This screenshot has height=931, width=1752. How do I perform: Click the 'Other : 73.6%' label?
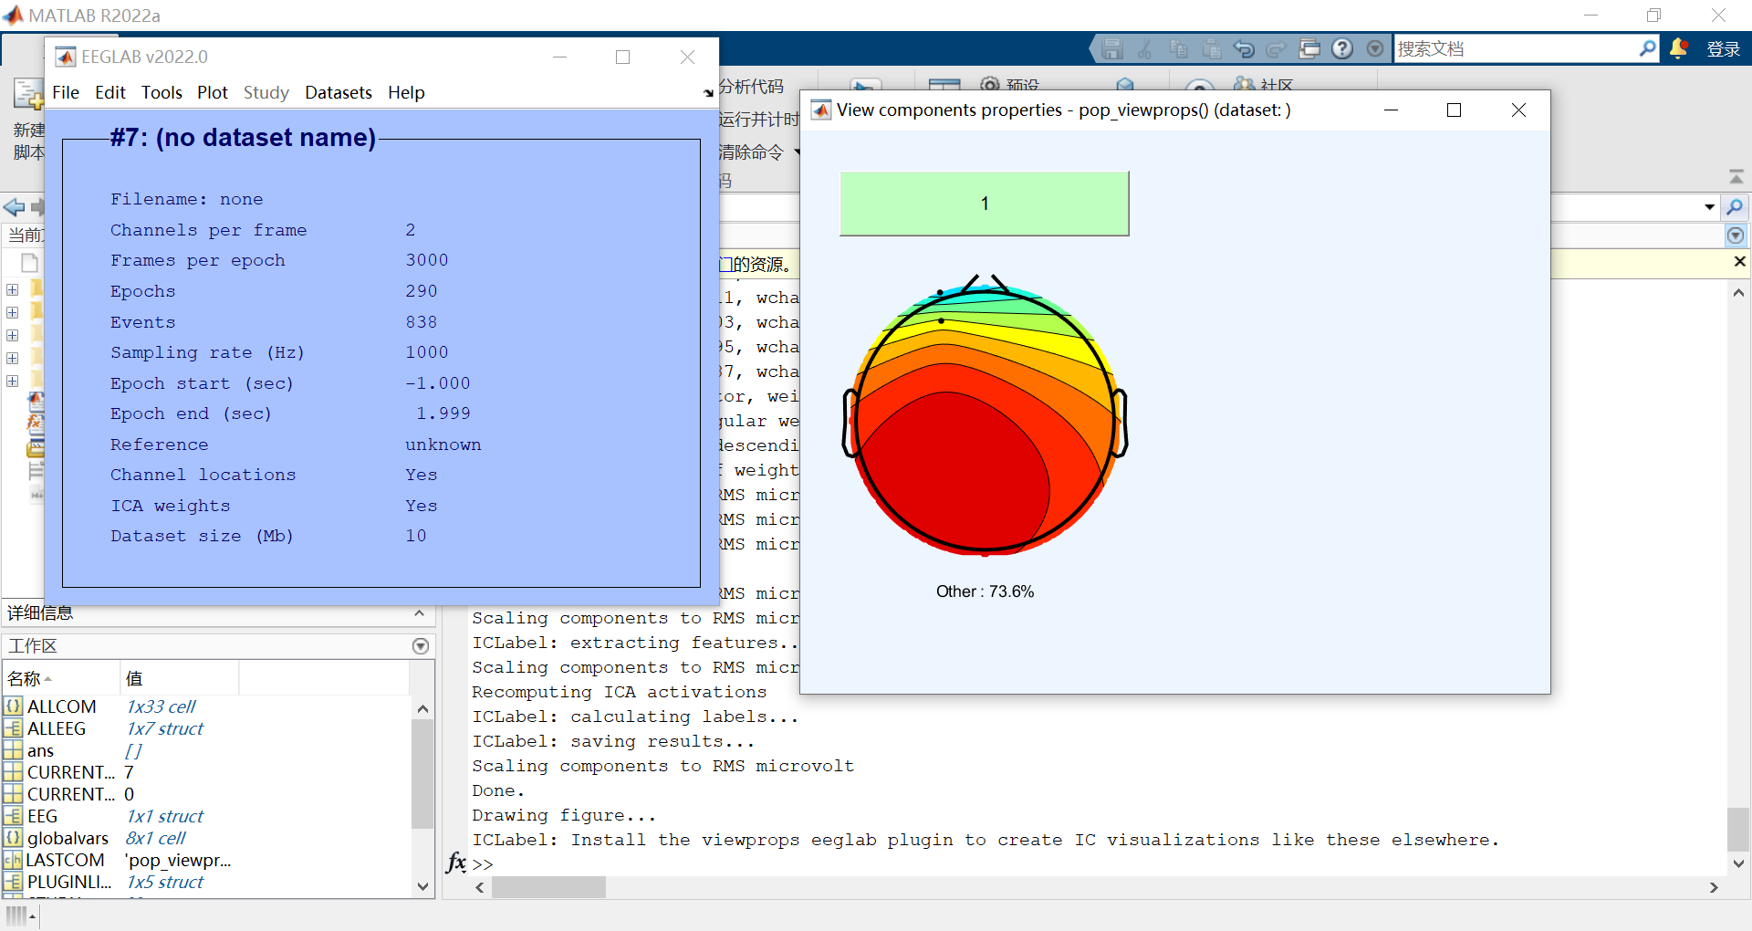(x=985, y=591)
